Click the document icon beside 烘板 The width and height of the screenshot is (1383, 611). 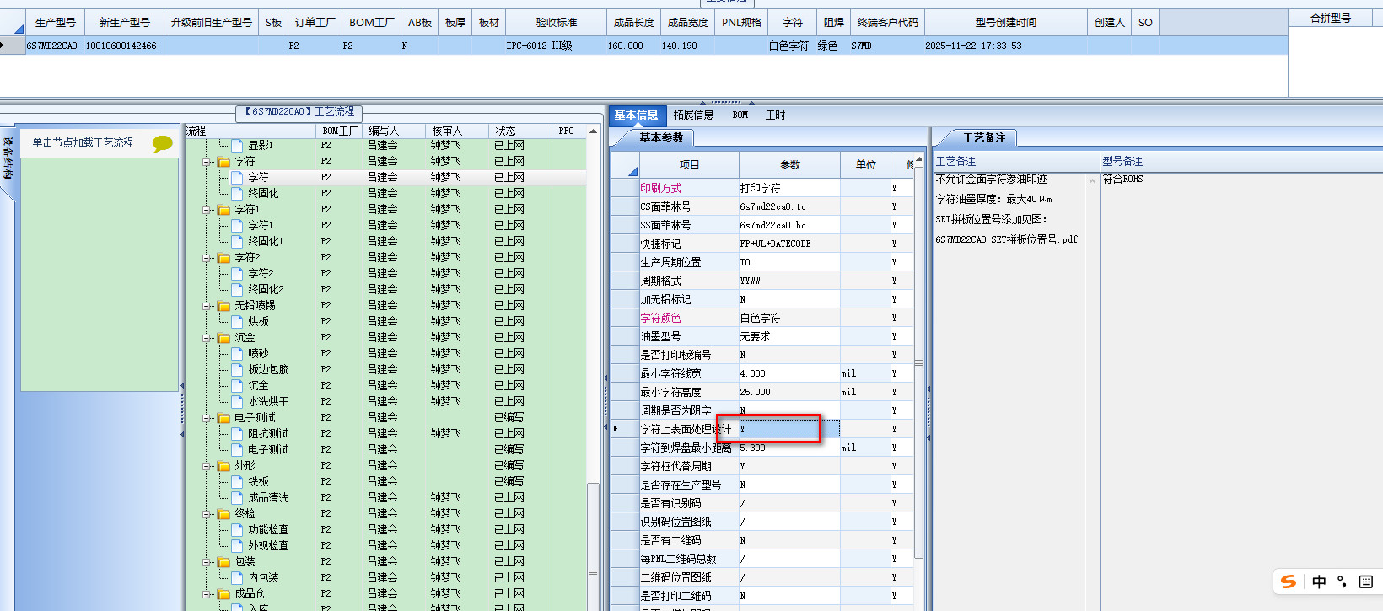(x=237, y=321)
